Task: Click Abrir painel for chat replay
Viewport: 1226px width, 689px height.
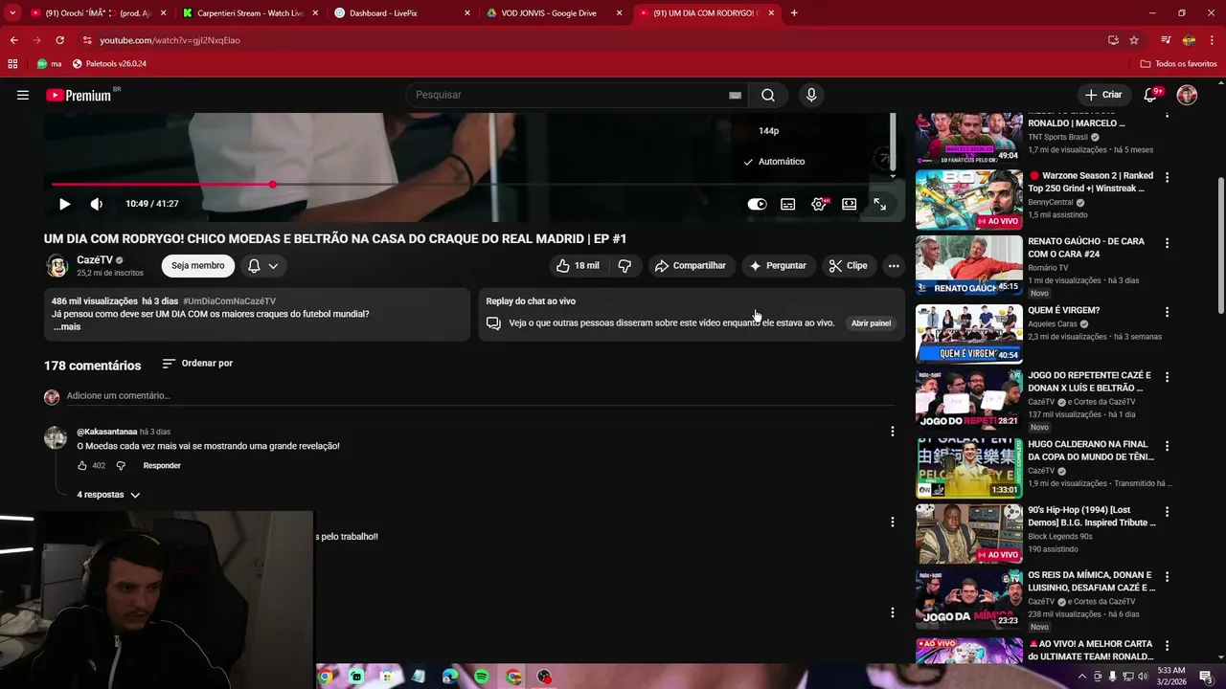Action: click(871, 323)
